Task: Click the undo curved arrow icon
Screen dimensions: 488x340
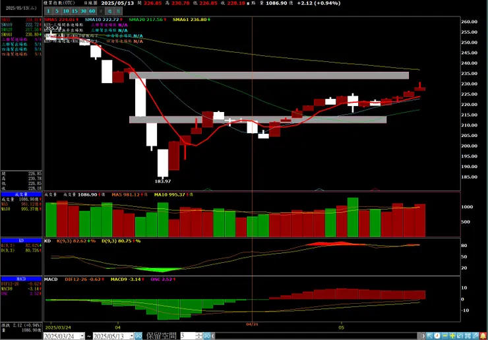Action: coord(460,336)
